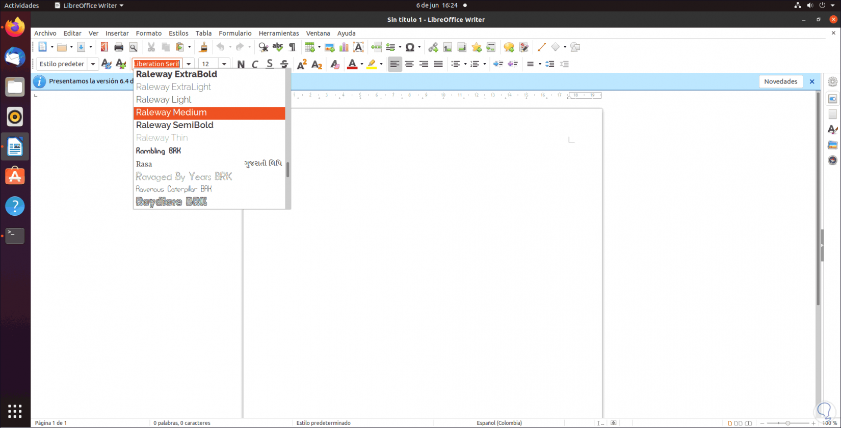Viewport: 841px width, 428px height.
Task: Adjust the zoom slider handle
Action: tap(787, 423)
